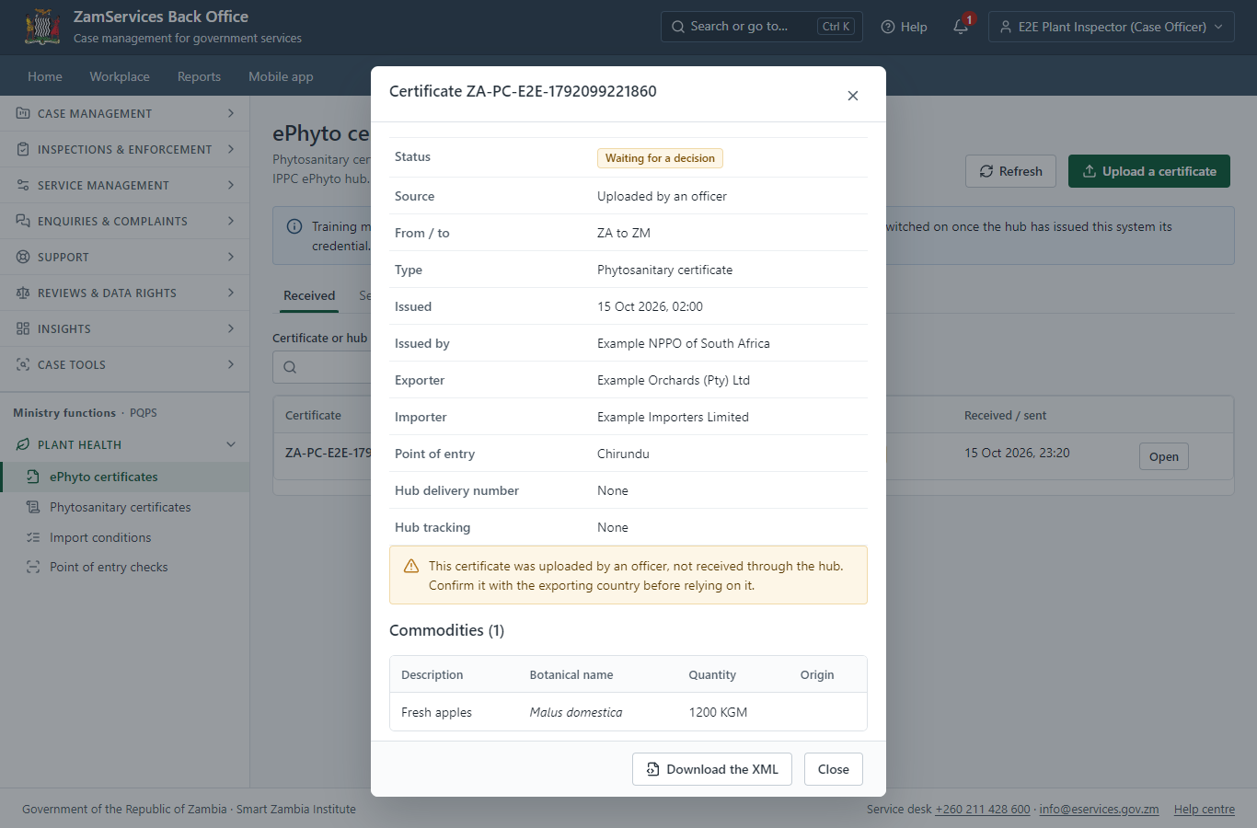Click the Import conditions checklist icon

[33, 537]
